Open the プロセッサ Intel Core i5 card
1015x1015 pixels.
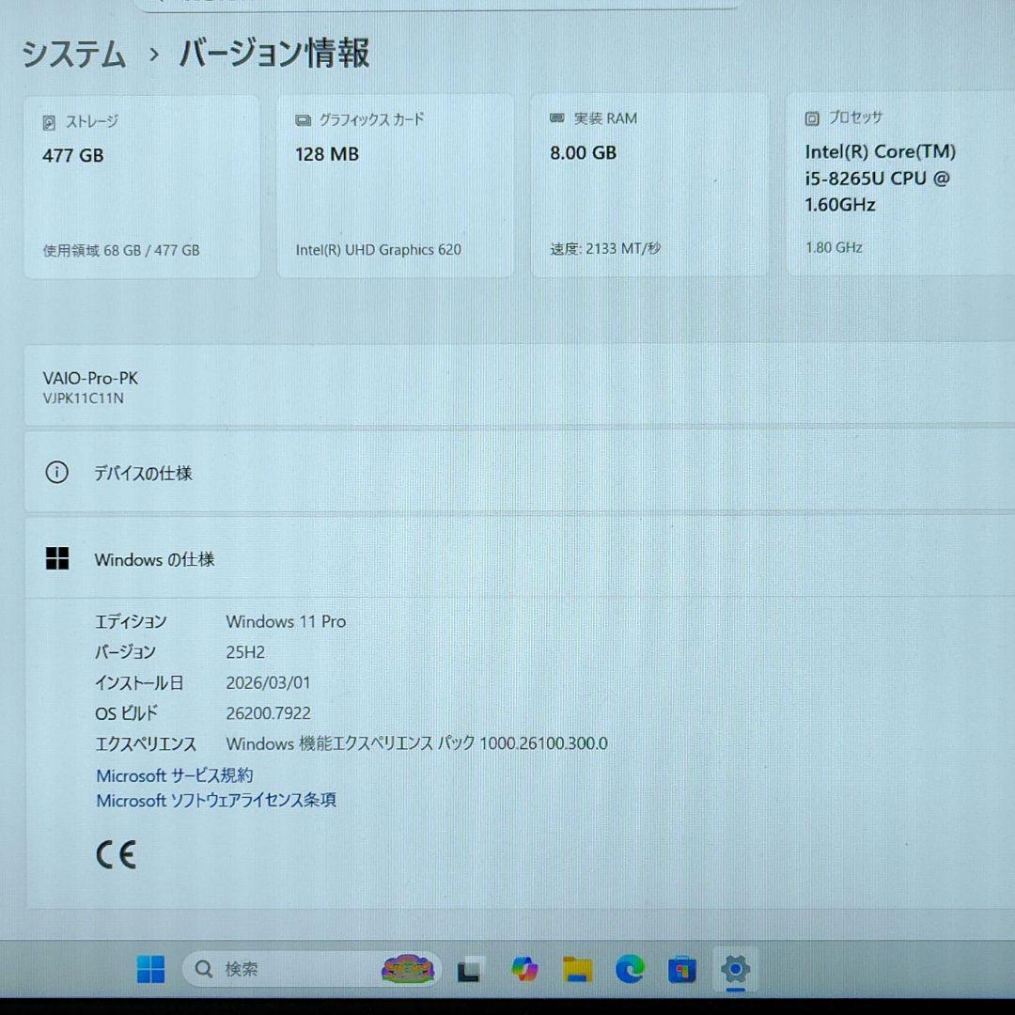[x=900, y=184]
